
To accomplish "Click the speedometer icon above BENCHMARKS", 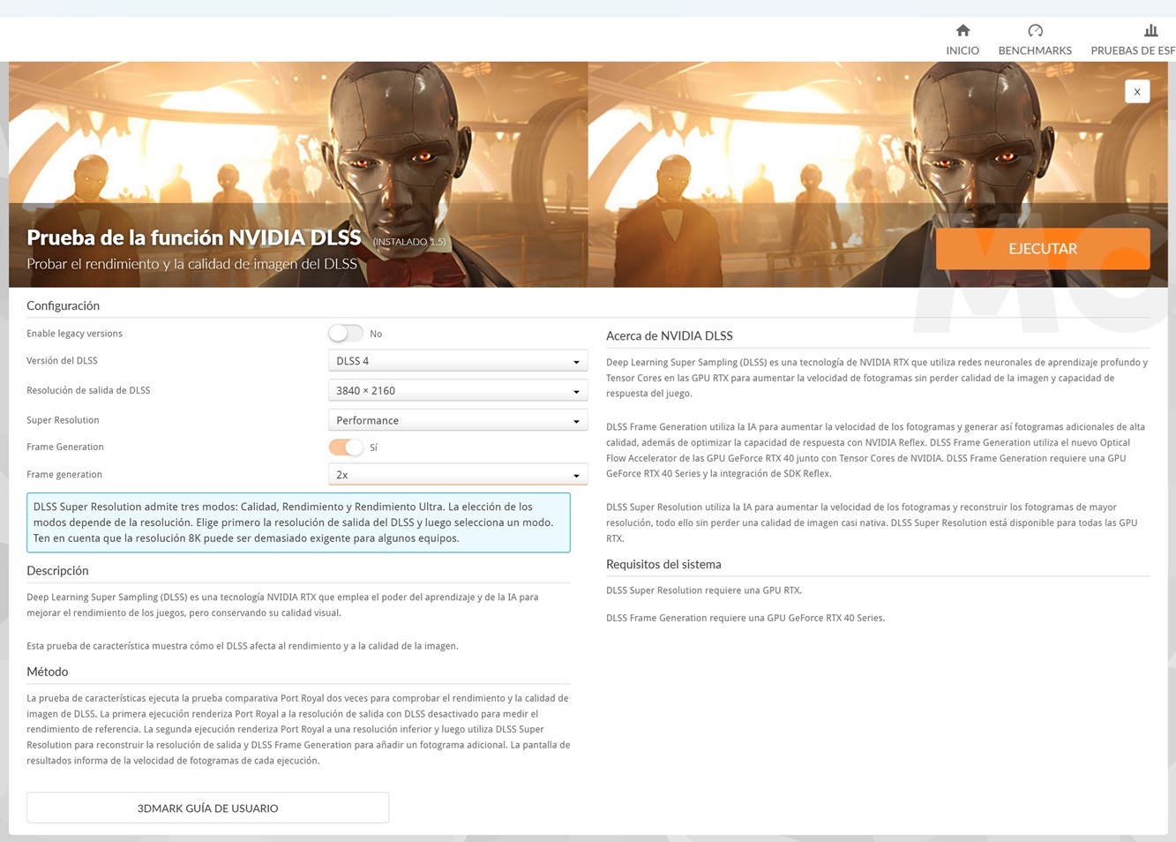I will pyautogui.click(x=1035, y=31).
